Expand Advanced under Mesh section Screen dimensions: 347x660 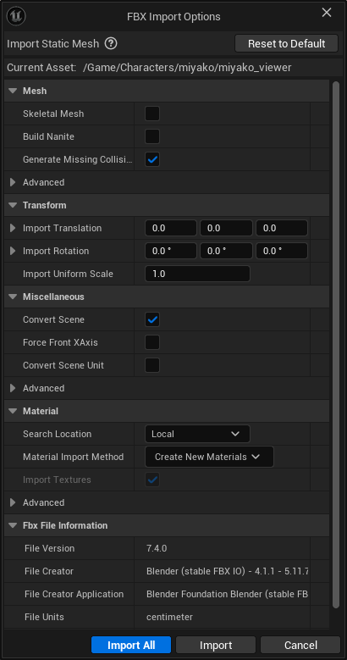13,182
